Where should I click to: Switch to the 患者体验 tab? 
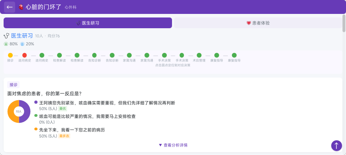pos(258,23)
